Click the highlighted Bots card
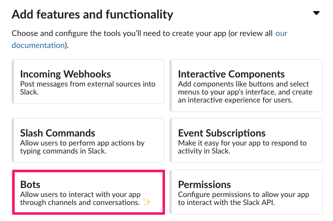The image size is (333, 221). [88, 192]
